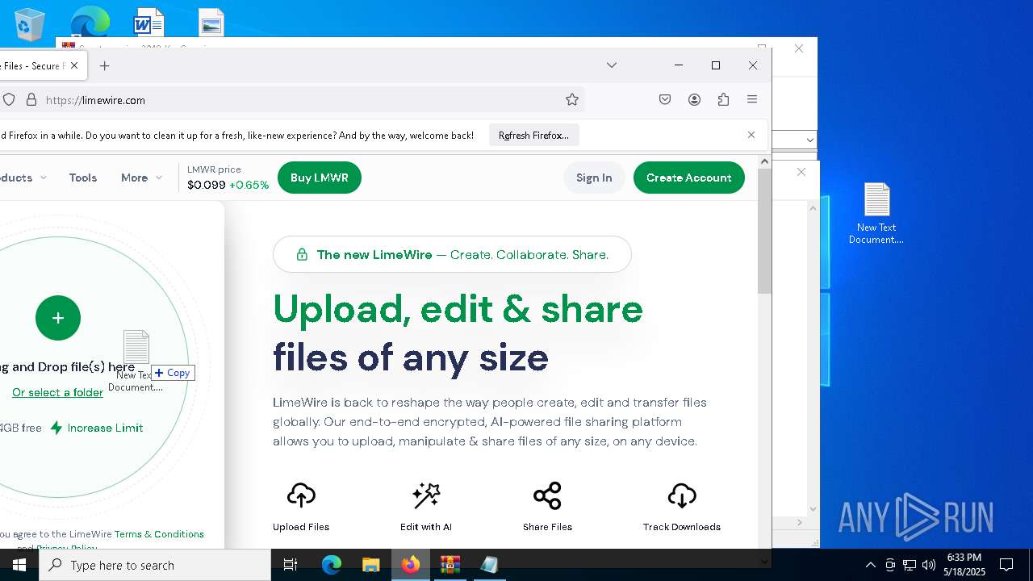Click the Buy LMWR button
1033x581 pixels.
[x=320, y=178]
